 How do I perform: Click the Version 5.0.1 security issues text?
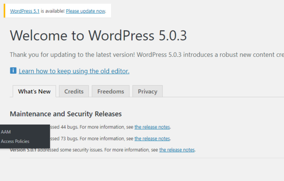click(x=103, y=150)
